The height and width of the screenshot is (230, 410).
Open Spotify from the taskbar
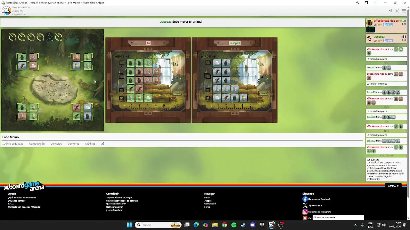click(234, 225)
